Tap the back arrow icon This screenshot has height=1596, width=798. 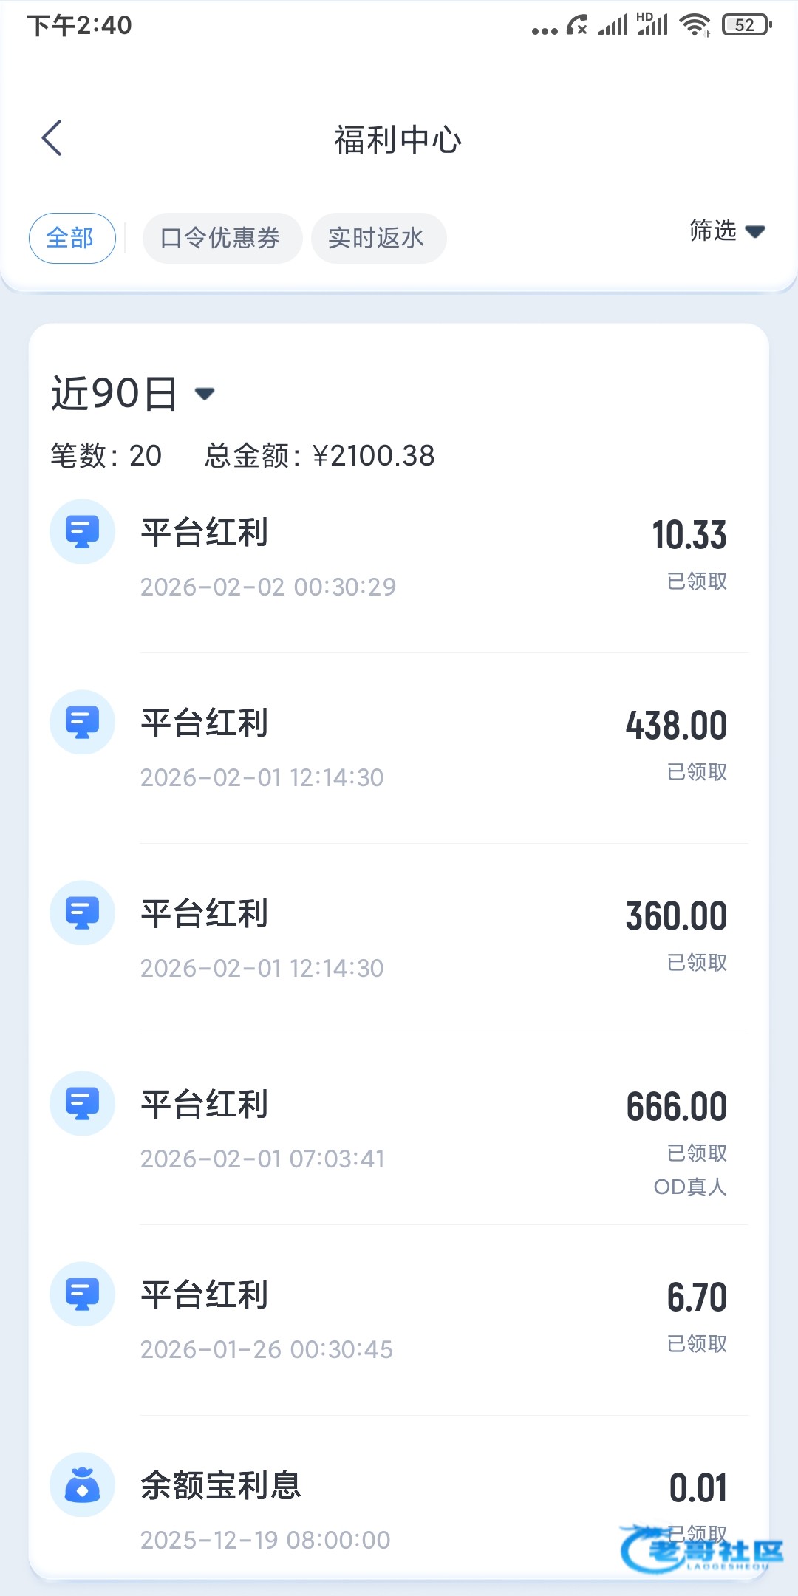[52, 138]
